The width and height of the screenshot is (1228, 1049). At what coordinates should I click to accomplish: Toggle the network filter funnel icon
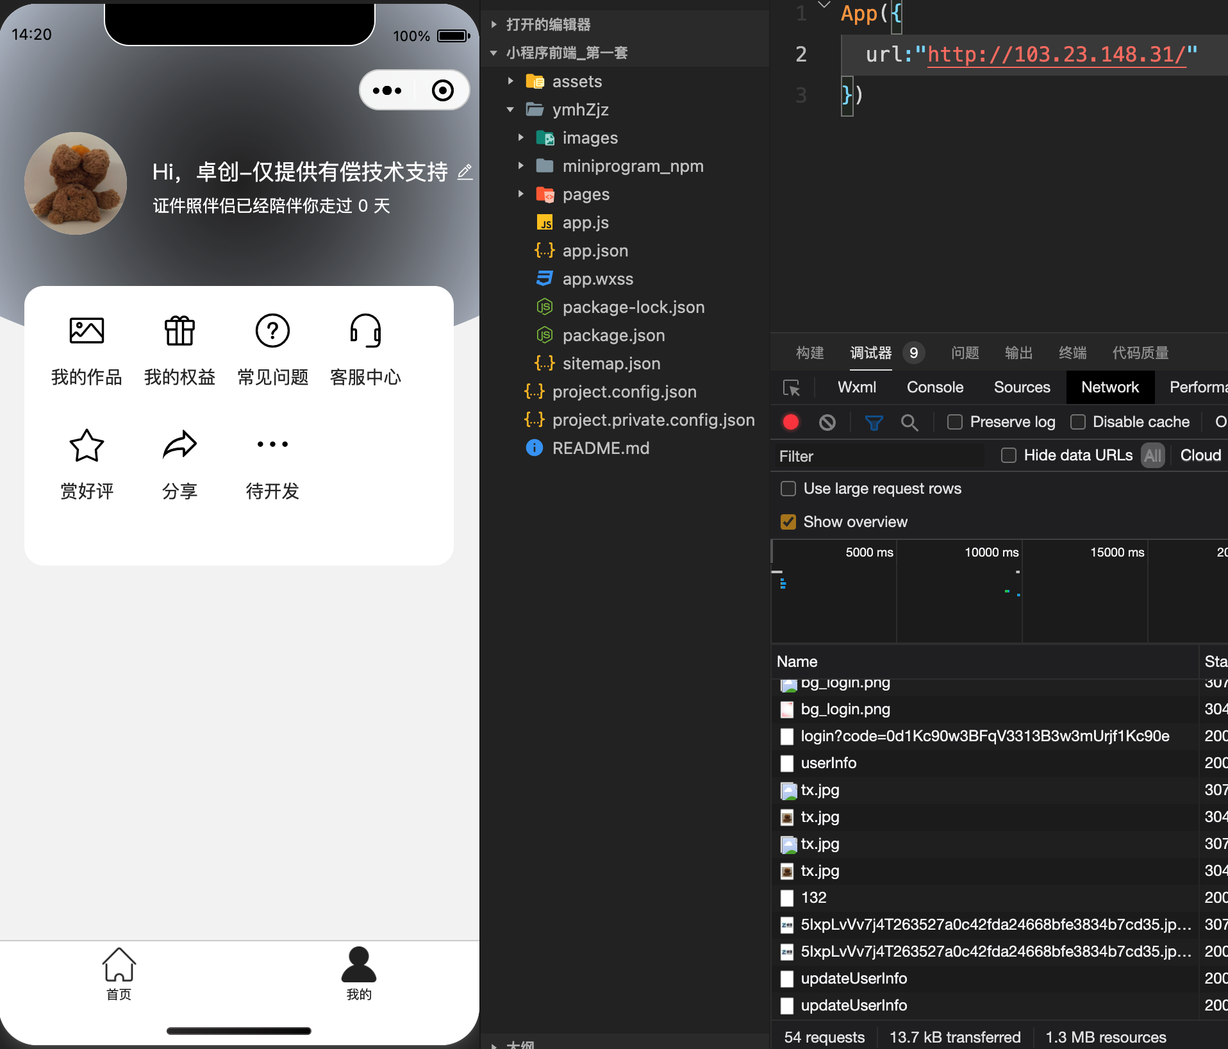pyautogui.click(x=874, y=422)
